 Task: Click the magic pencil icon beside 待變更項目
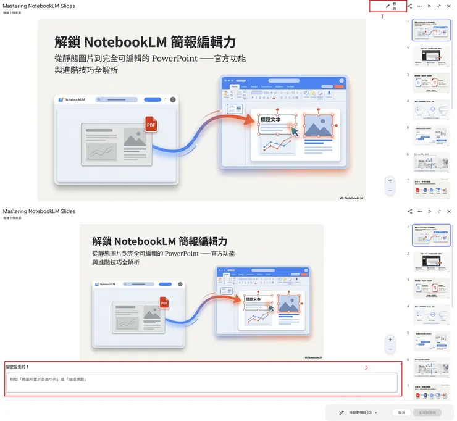342,412
